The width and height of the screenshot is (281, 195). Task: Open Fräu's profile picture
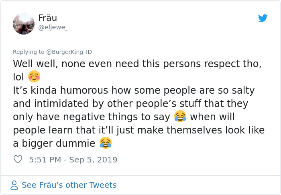[x=24, y=24]
